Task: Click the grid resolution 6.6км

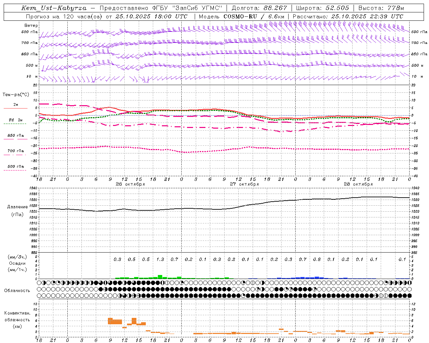Action: click(x=276, y=16)
